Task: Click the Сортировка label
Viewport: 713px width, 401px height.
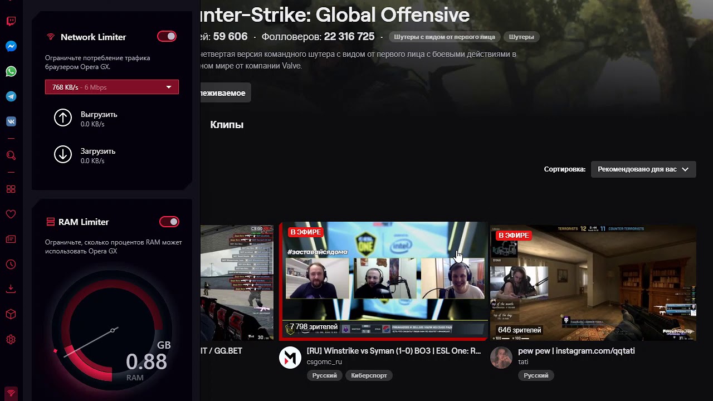Action: coord(565,169)
